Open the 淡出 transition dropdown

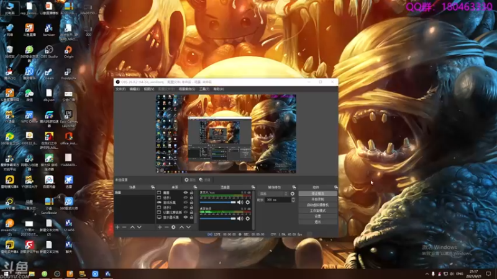(273, 193)
